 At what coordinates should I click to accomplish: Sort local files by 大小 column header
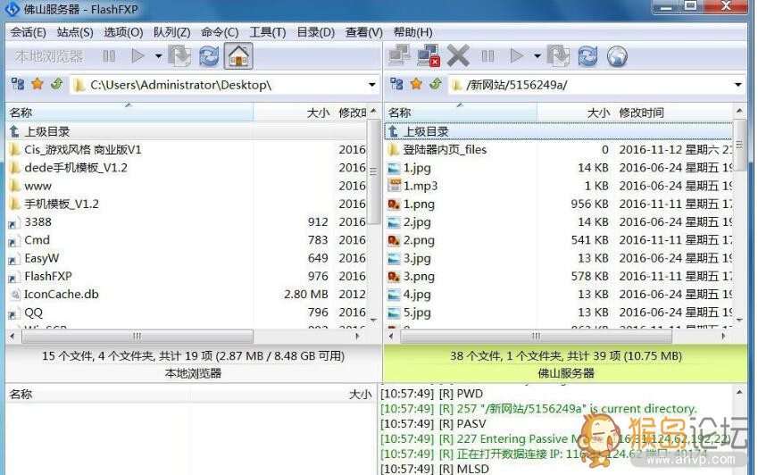(294, 112)
